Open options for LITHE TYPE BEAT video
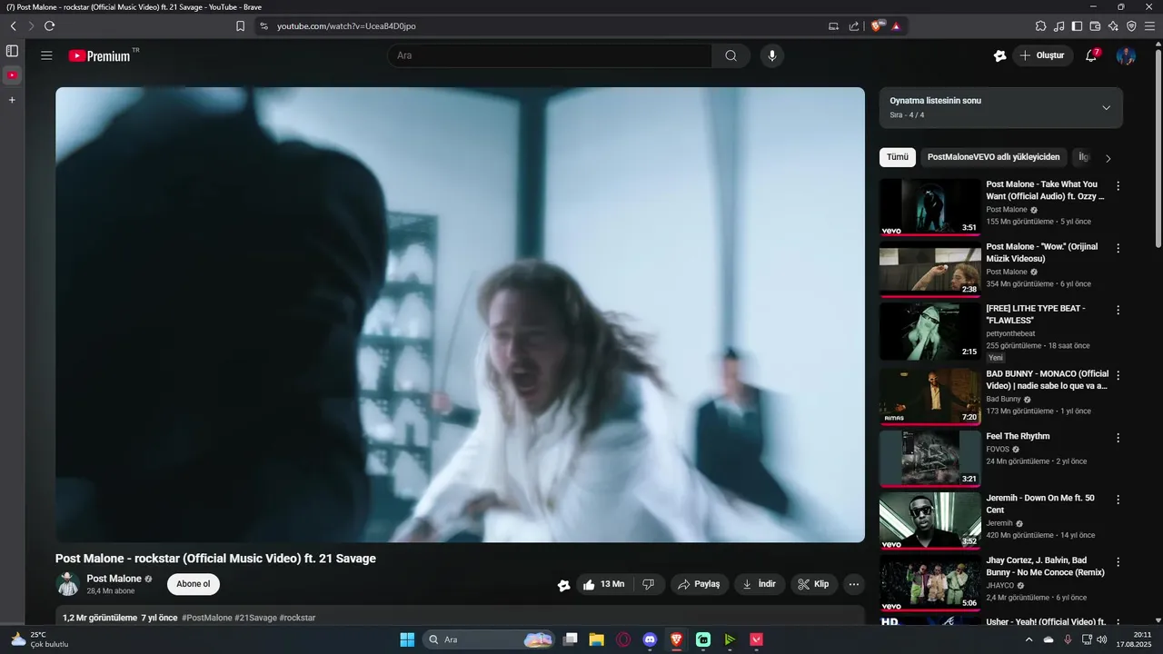Screen dimensions: 1163x654 [x=1118, y=310]
